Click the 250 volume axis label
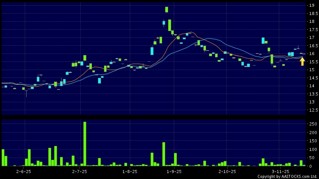The width and height of the screenshot is (319, 179). (311, 124)
